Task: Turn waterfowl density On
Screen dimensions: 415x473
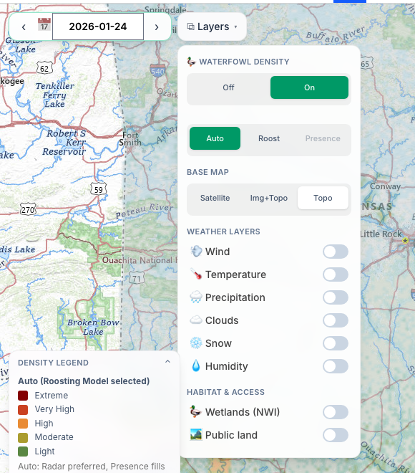Action: (x=309, y=87)
